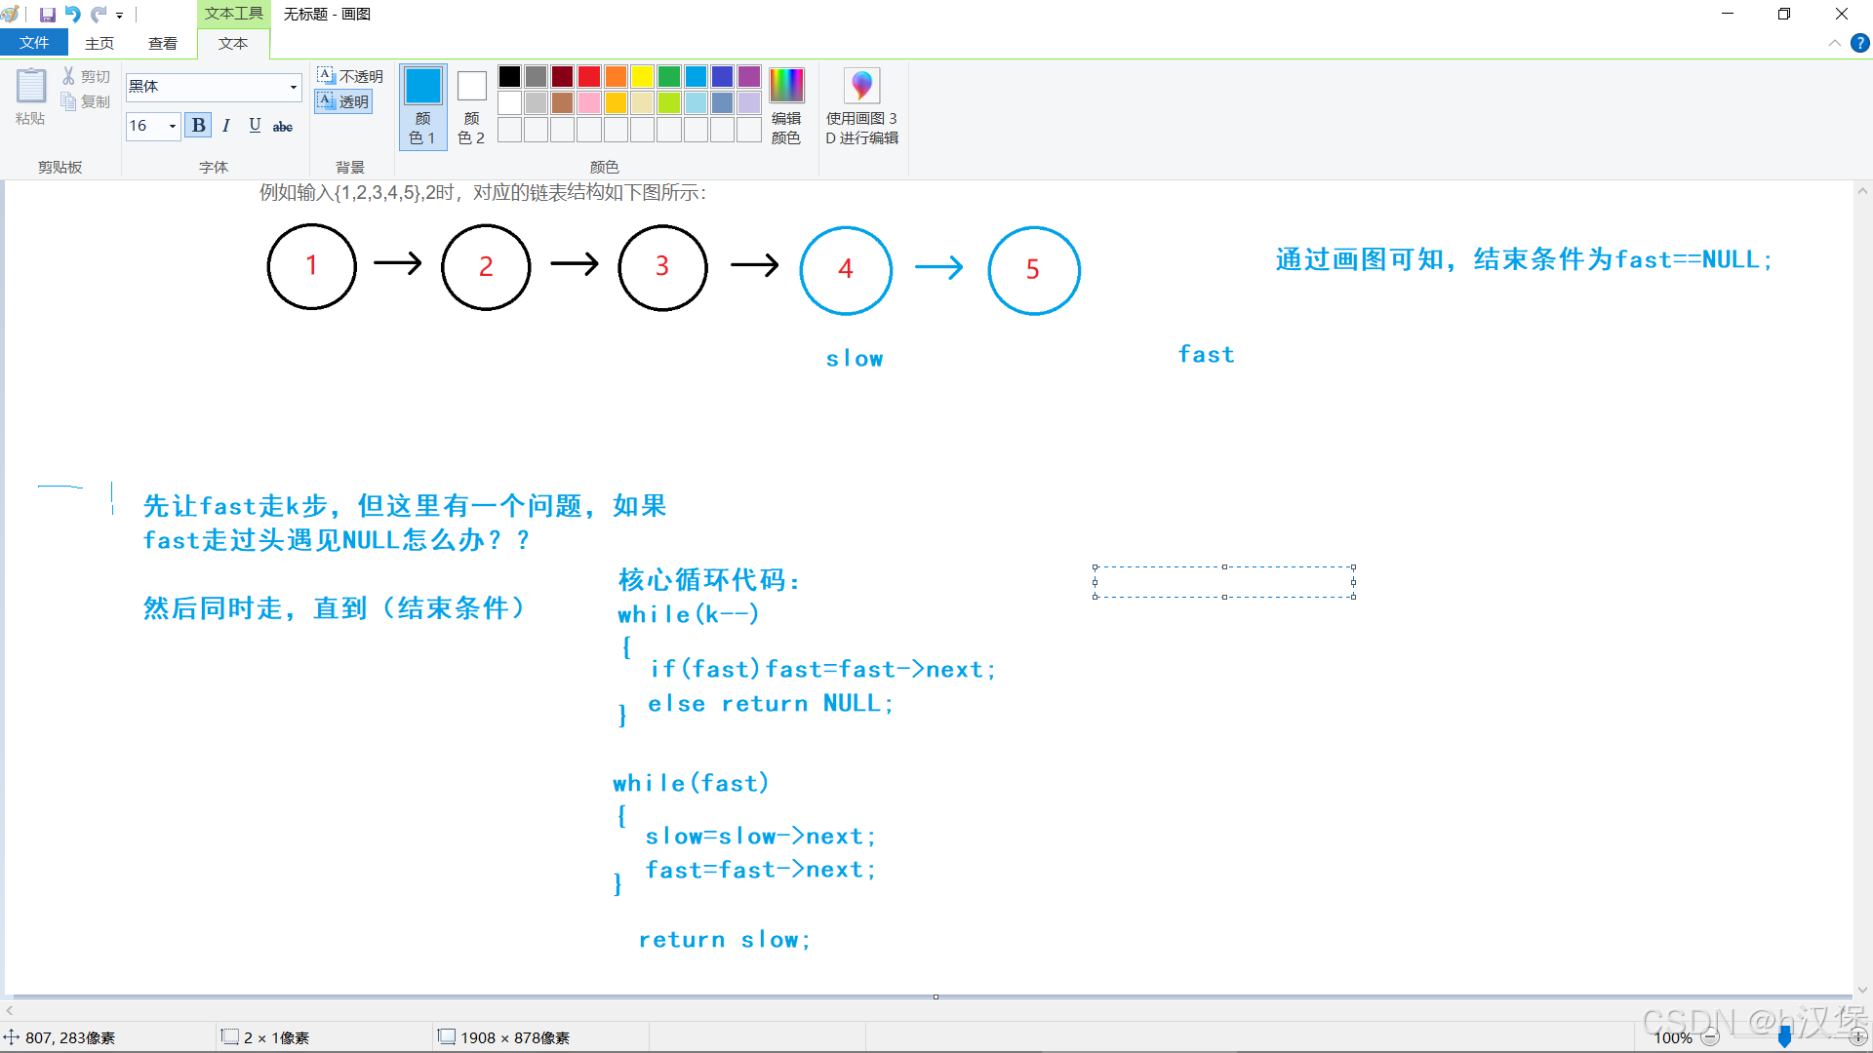
Task: Pick the green color swatch
Action: 669,77
